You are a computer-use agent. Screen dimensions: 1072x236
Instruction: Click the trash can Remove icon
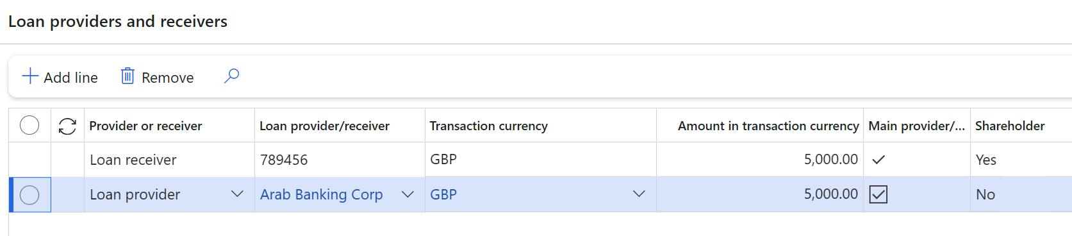pos(128,76)
